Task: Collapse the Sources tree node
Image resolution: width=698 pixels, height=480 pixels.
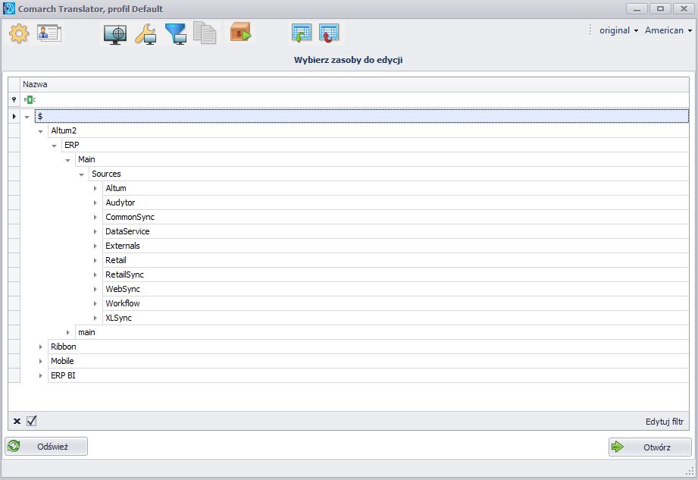Action: pyautogui.click(x=81, y=174)
